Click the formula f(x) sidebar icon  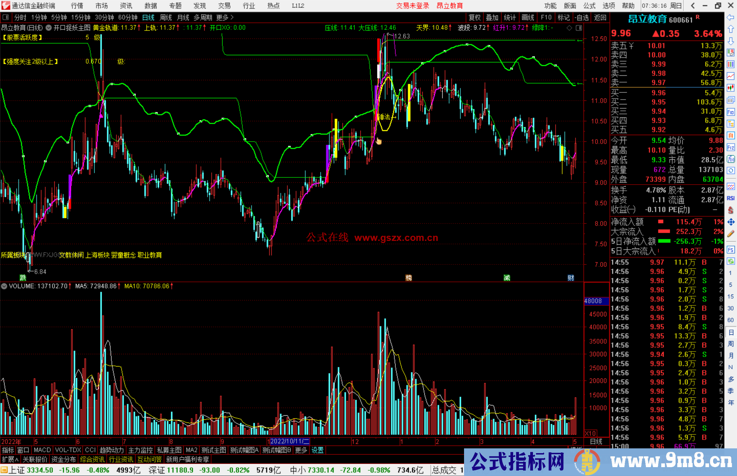731,159
